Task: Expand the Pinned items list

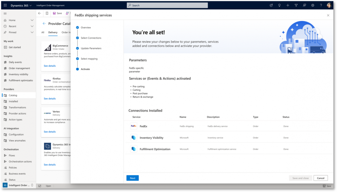Action: [x=32, y=32]
